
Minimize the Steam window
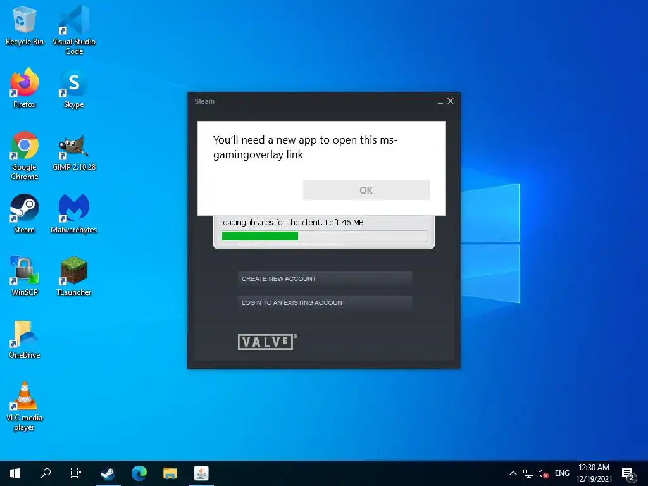tap(440, 102)
